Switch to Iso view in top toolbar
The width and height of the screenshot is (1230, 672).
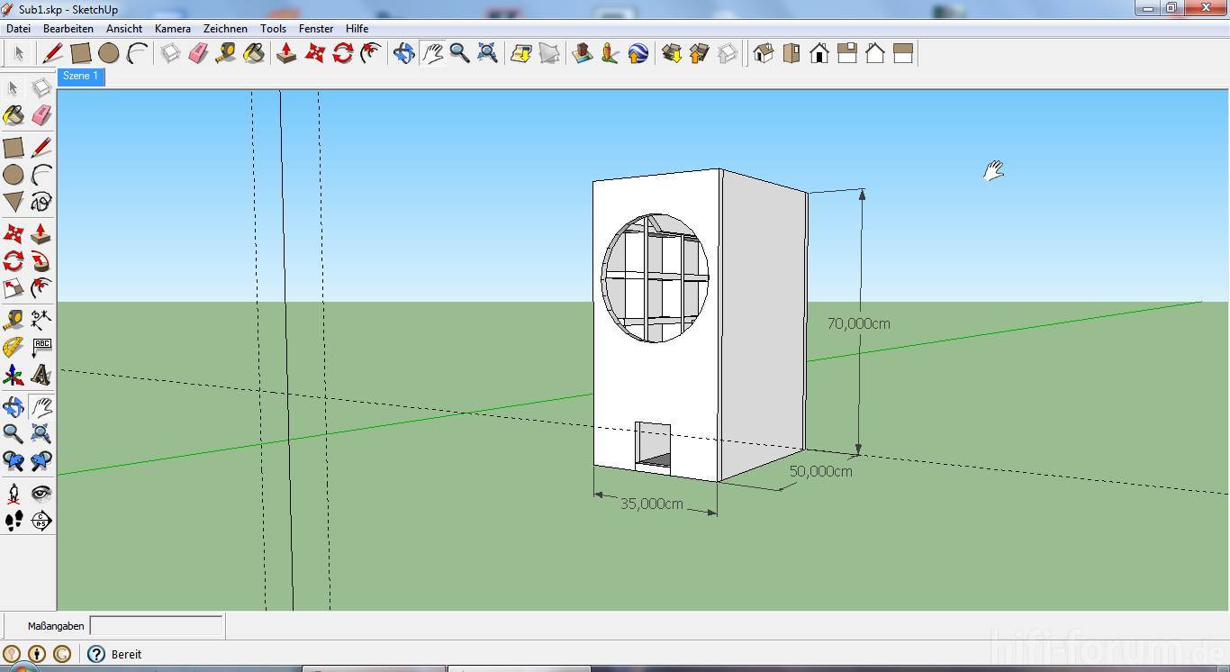coord(764,54)
